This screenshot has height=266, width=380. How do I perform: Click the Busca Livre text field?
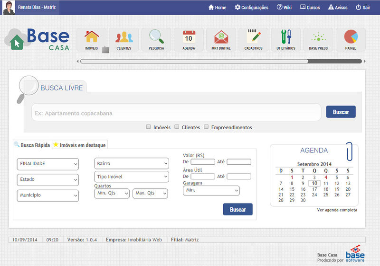point(176,113)
